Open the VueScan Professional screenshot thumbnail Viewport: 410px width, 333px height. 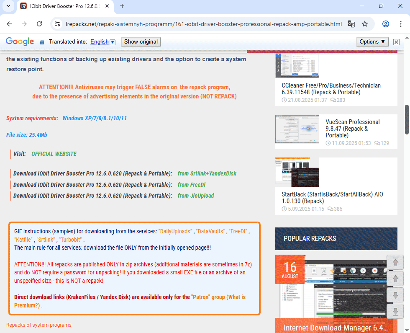[x=297, y=129]
